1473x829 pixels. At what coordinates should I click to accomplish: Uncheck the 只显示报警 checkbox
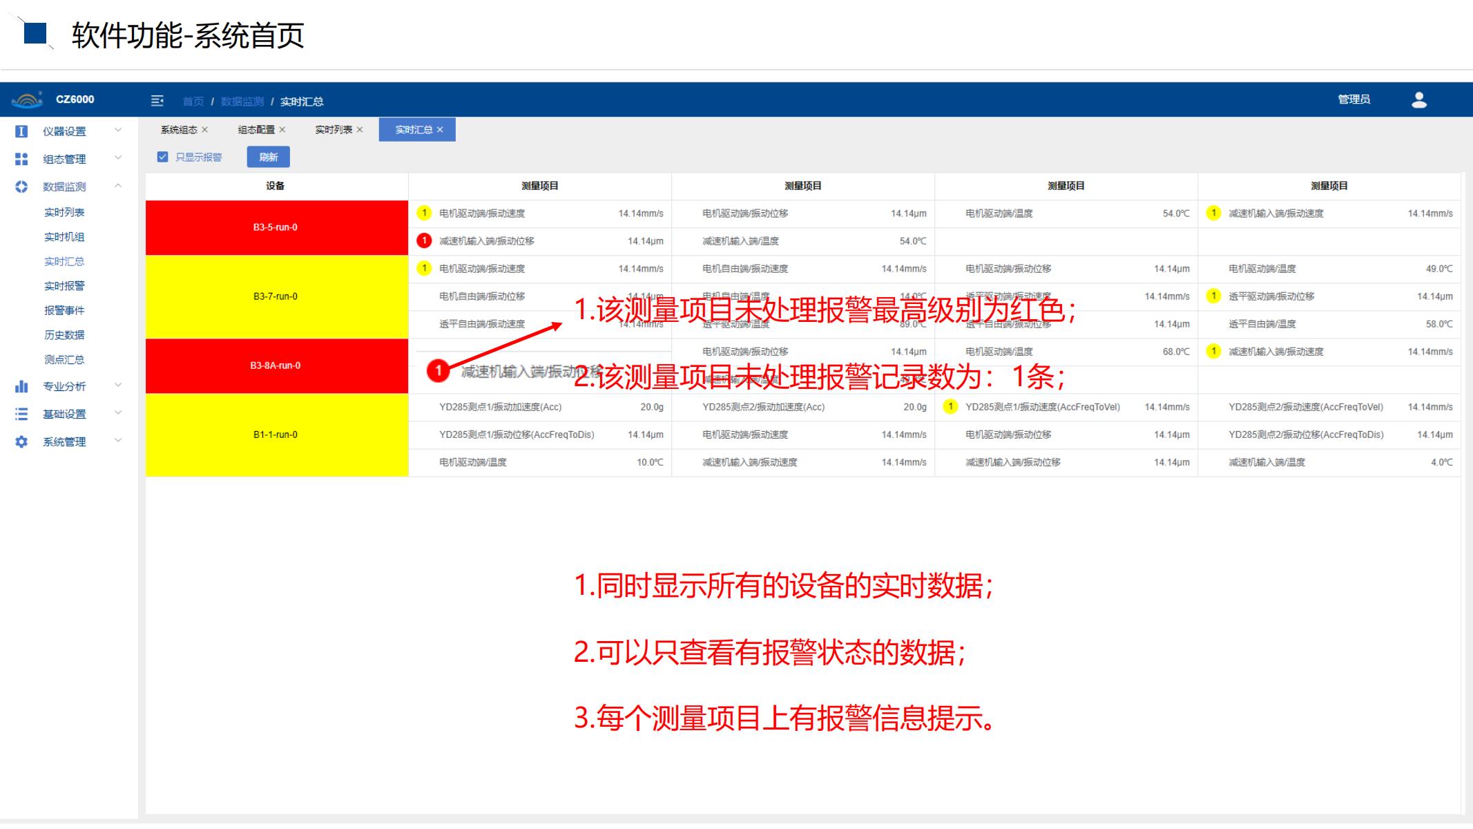pos(162,157)
